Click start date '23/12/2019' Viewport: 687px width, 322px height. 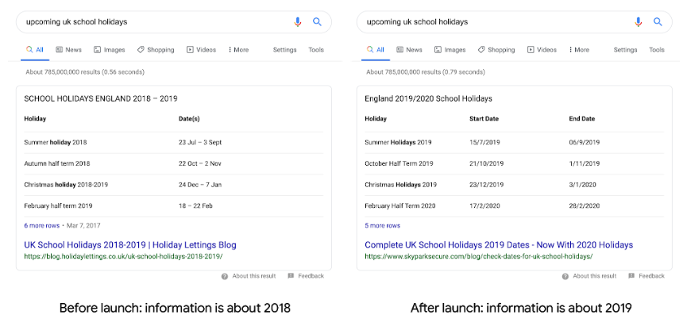click(x=486, y=185)
